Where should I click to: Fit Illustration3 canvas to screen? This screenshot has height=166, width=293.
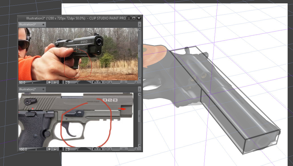pos(61,82)
